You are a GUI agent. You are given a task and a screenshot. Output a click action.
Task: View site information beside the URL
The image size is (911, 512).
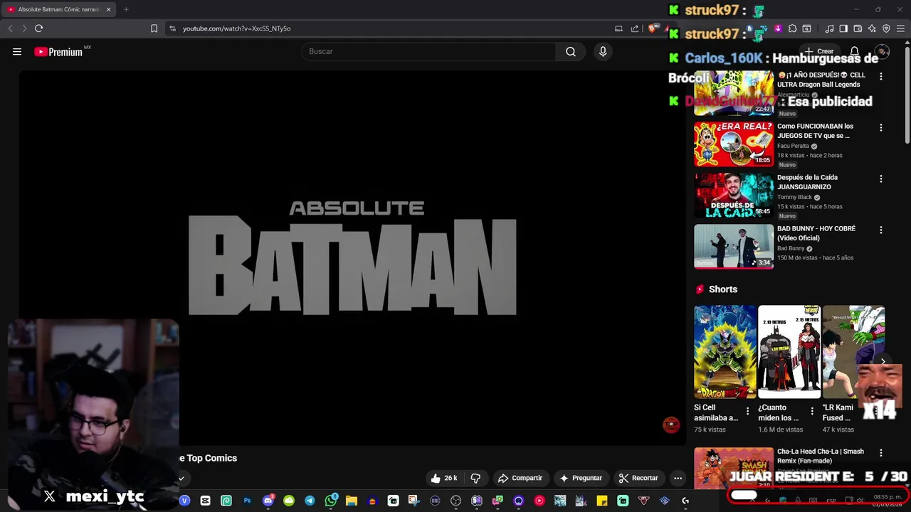click(172, 28)
